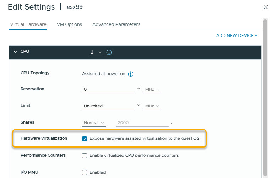Check the I/O MMU Enabled checkbox
The height and width of the screenshot is (178, 275).
(85, 172)
